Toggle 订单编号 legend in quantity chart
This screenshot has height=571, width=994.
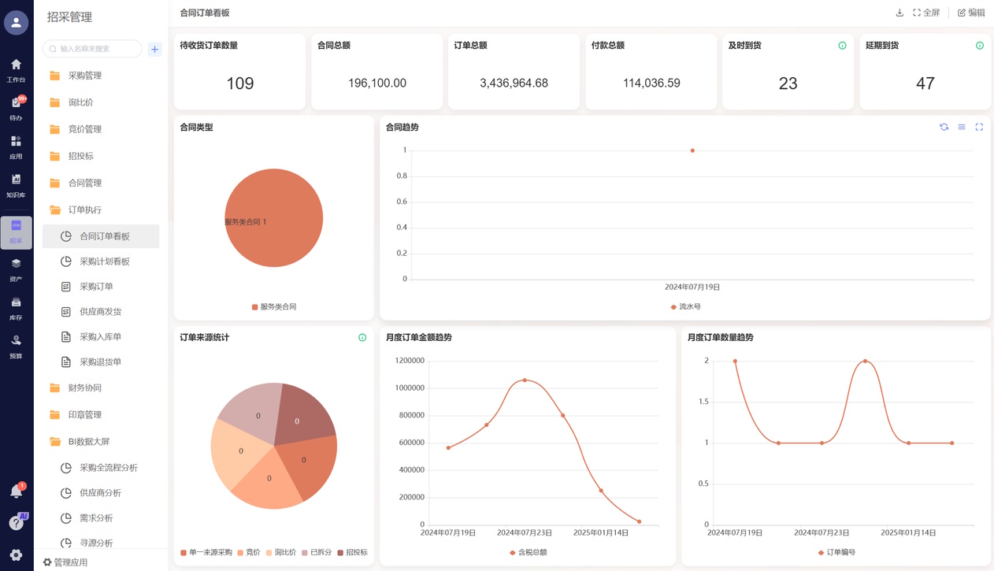tap(836, 553)
